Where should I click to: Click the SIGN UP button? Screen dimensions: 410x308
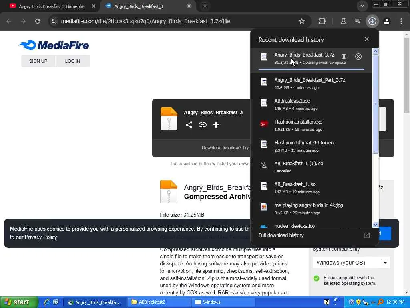[x=38, y=61]
